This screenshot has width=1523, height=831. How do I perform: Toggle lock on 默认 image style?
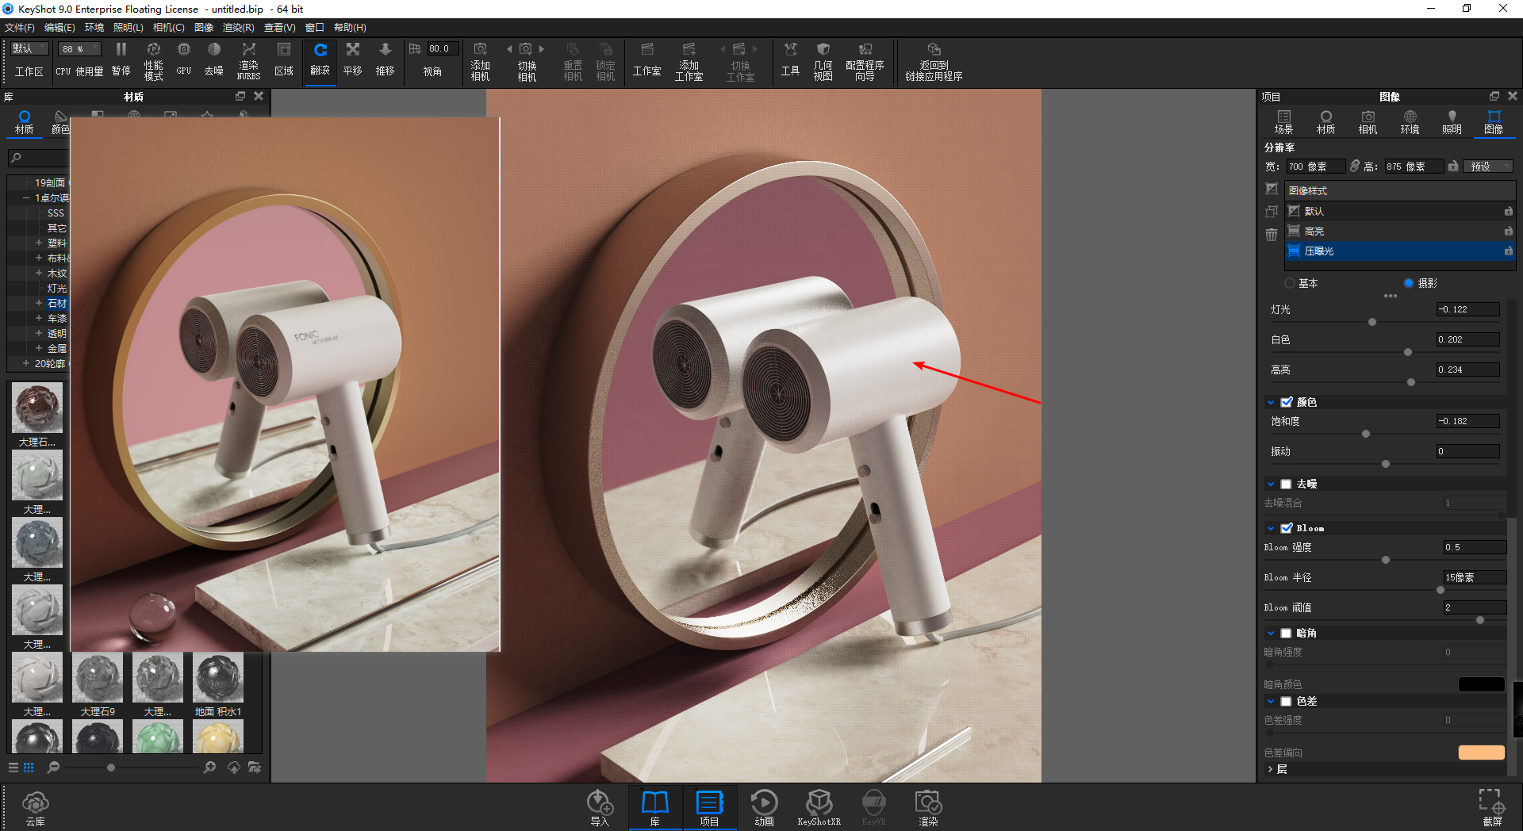(x=1508, y=211)
